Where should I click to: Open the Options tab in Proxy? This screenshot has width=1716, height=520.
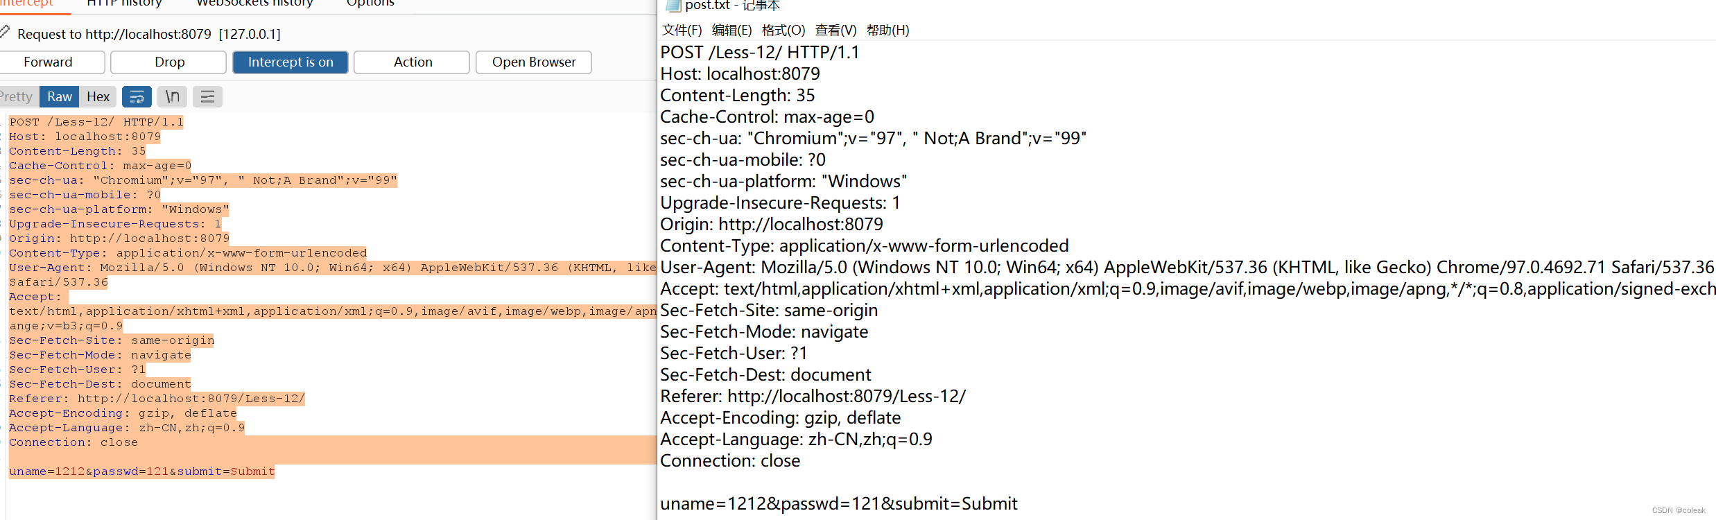[370, 3]
